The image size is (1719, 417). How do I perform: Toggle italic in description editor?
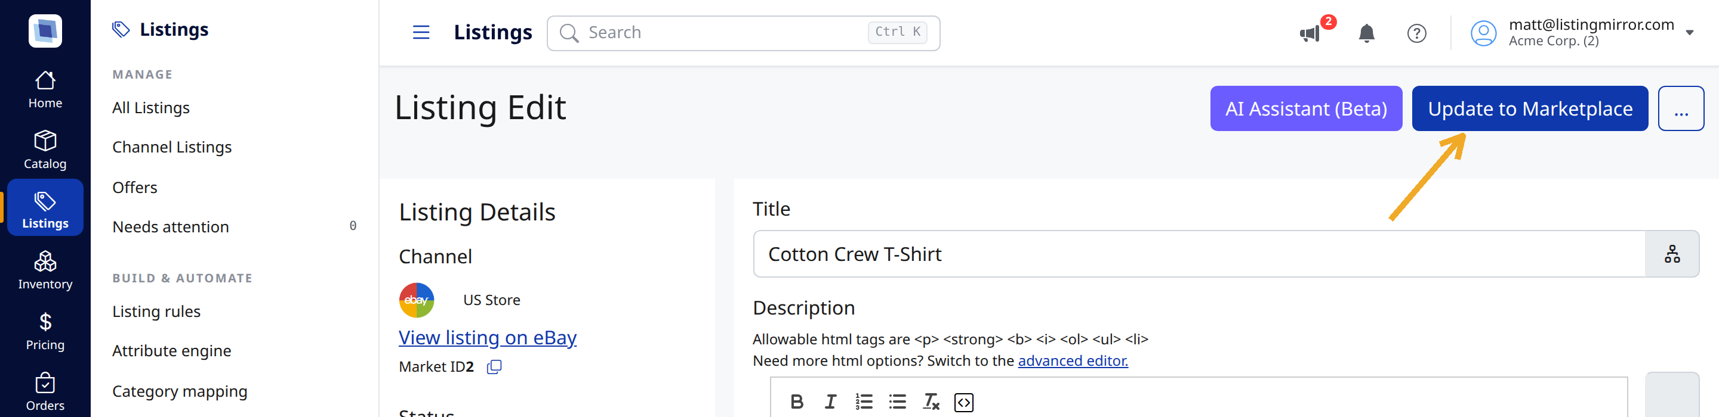pyautogui.click(x=830, y=402)
